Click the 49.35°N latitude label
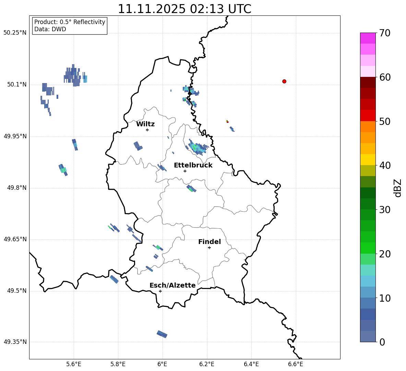The width and height of the screenshot is (406, 371). pos(15,342)
